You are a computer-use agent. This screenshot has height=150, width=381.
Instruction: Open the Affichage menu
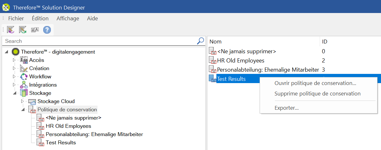coord(68,18)
